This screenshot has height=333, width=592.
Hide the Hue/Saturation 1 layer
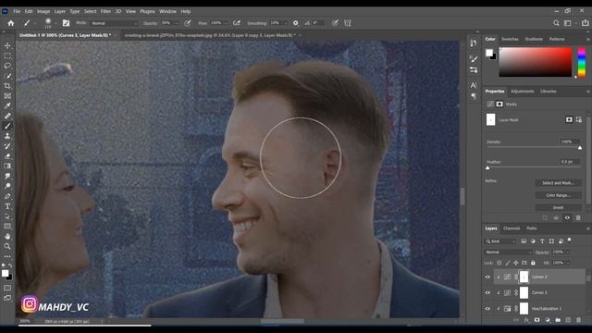pos(487,308)
